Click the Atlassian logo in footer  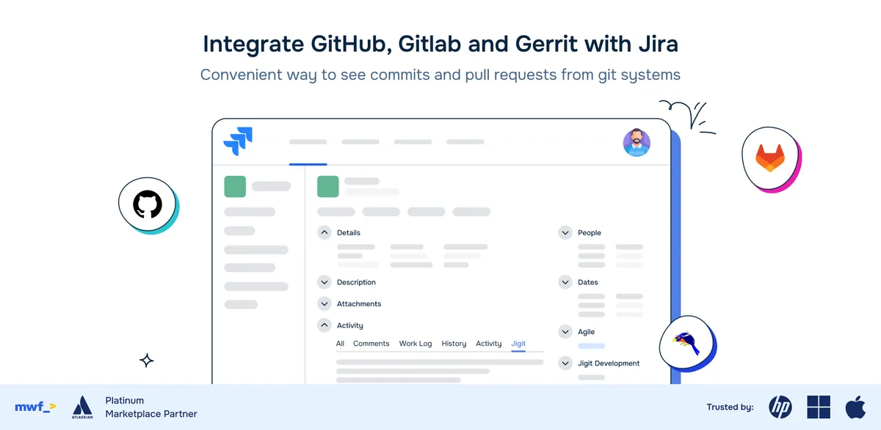(81, 407)
